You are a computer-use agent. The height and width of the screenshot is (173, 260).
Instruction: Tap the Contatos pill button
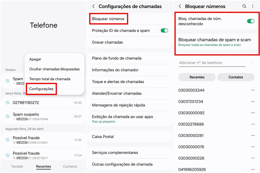point(236,77)
